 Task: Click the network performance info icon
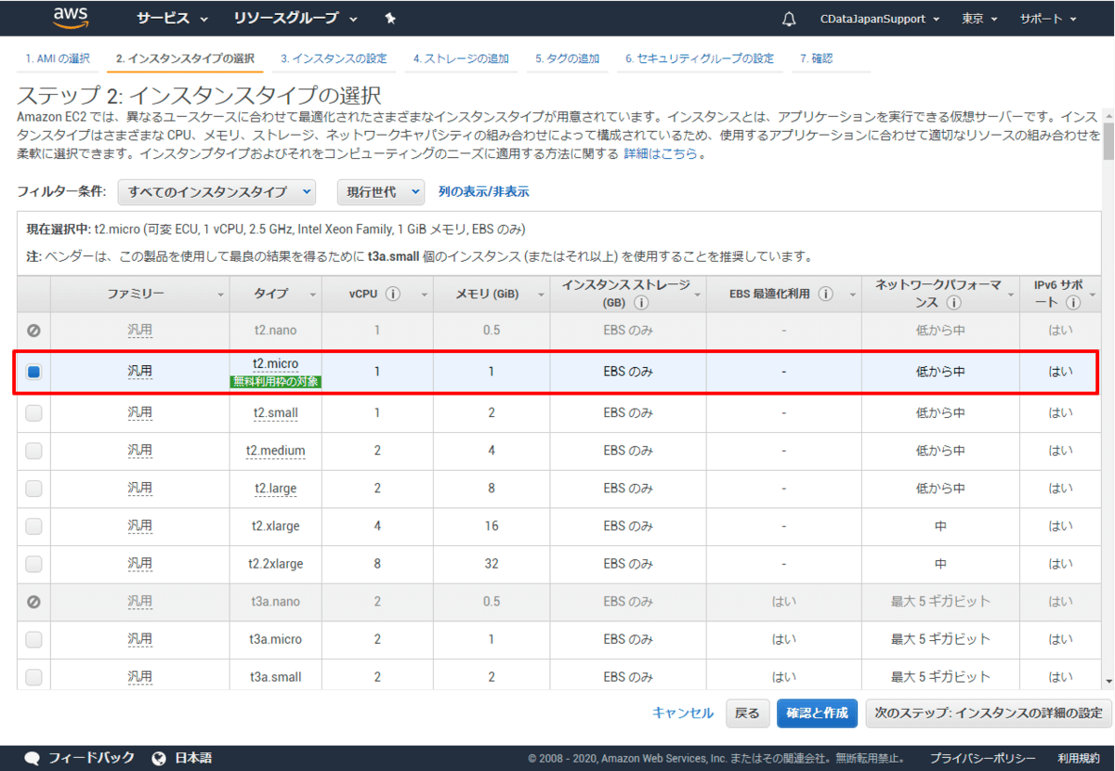(953, 303)
